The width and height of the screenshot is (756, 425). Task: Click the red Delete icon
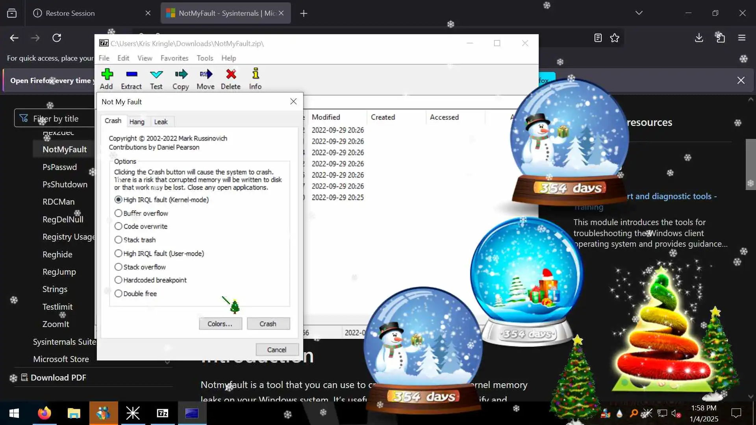click(x=231, y=79)
